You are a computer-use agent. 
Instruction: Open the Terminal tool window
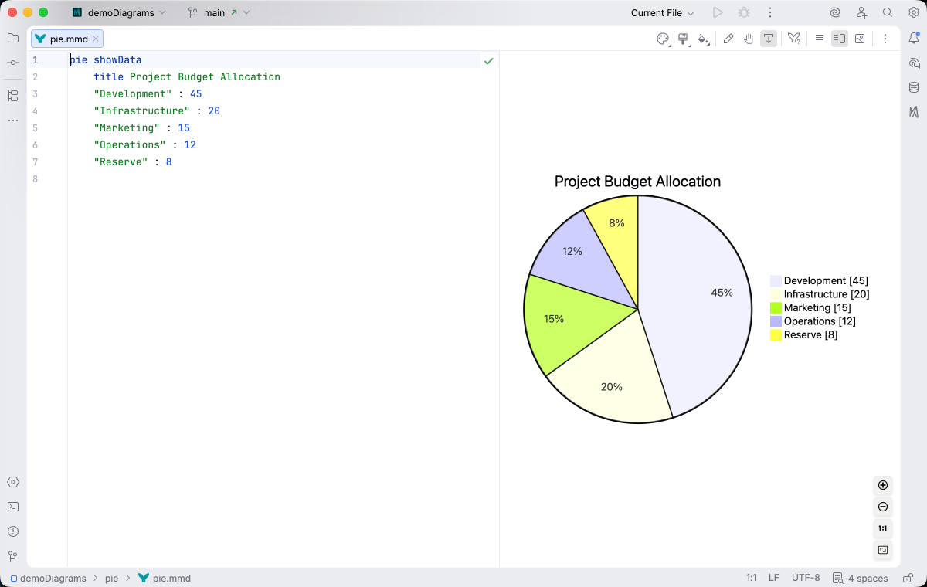coord(13,507)
